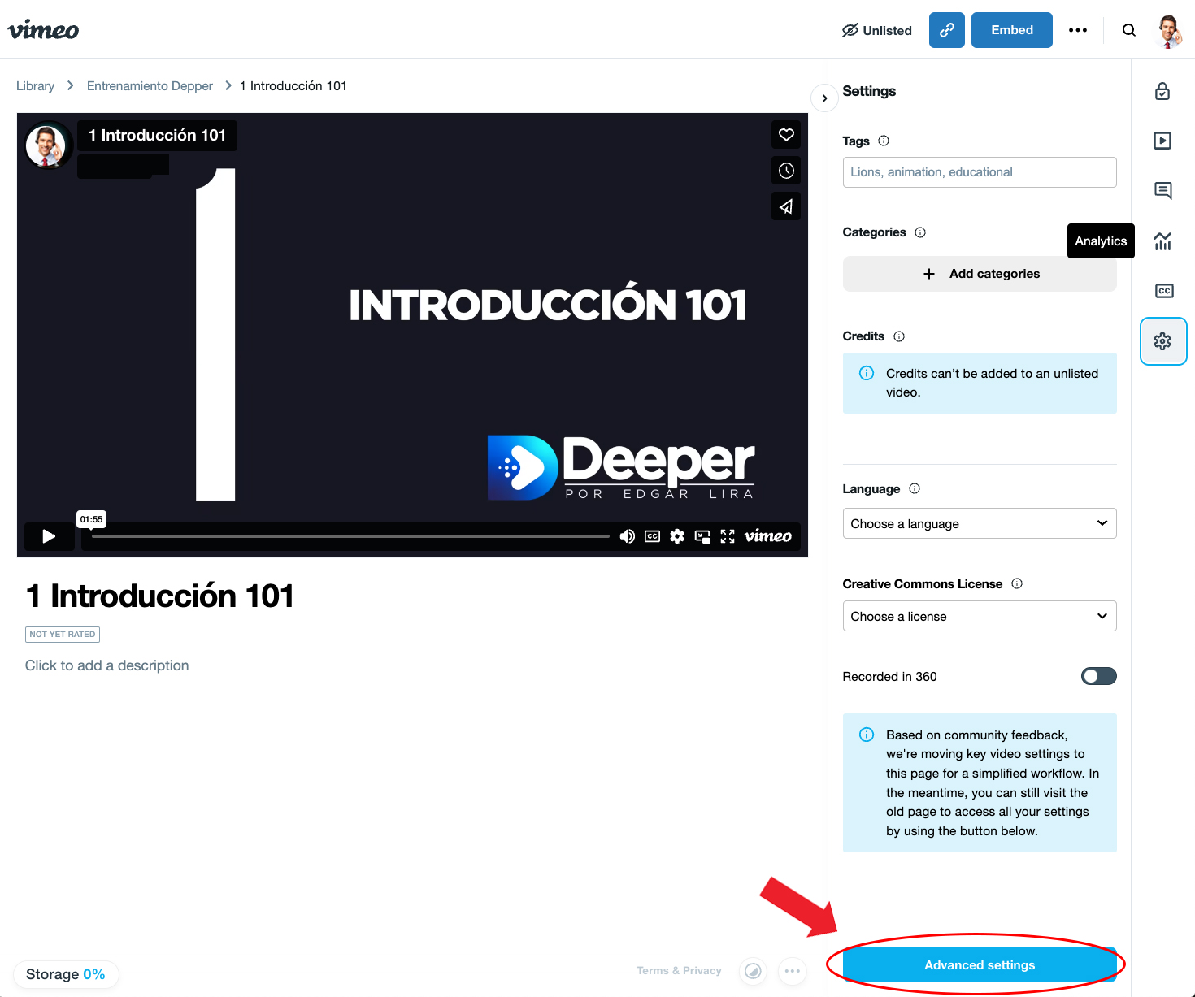The width and height of the screenshot is (1195, 997).
Task: Click the NOT YET RATED badge
Action: (x=63, y=635)
